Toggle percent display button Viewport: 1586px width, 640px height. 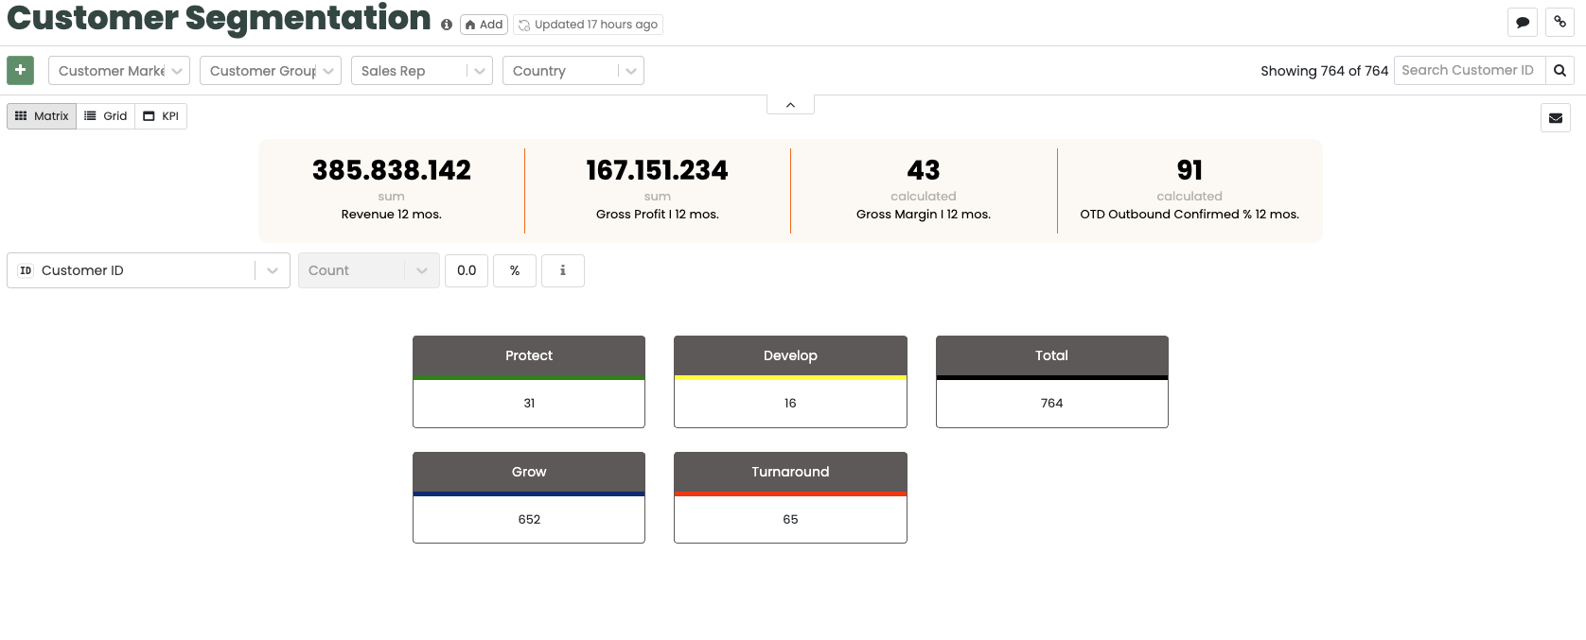pos(515,270)
